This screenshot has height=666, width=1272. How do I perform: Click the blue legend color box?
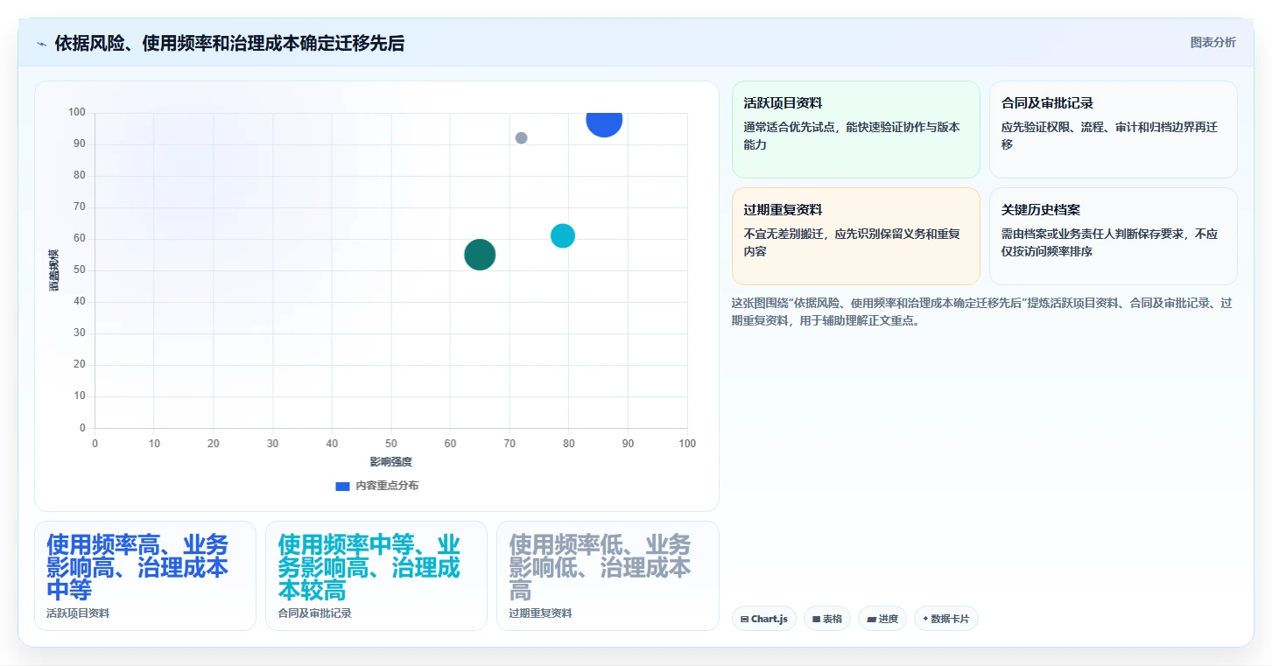pos(342,486)
